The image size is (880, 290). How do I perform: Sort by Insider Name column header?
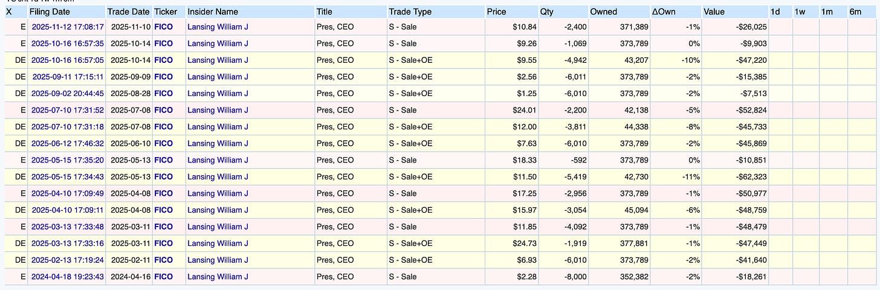(213, 11)
